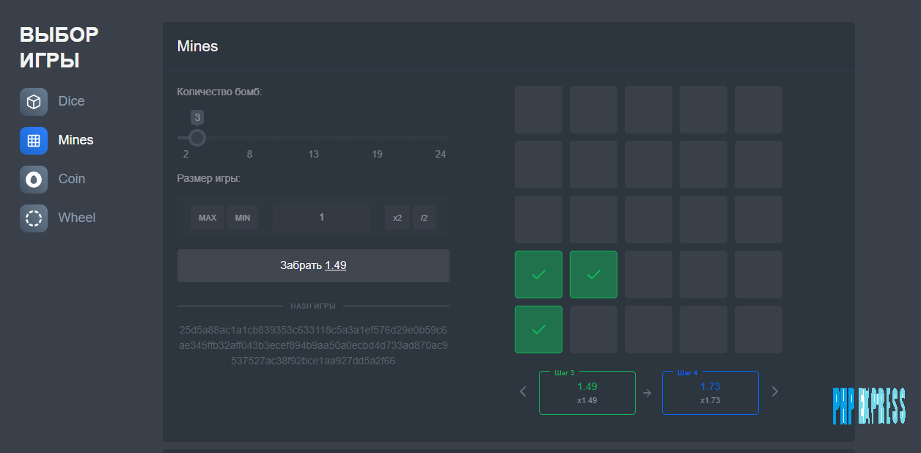
Task: Click the slider tick label 8
Action: click(250, 154)
